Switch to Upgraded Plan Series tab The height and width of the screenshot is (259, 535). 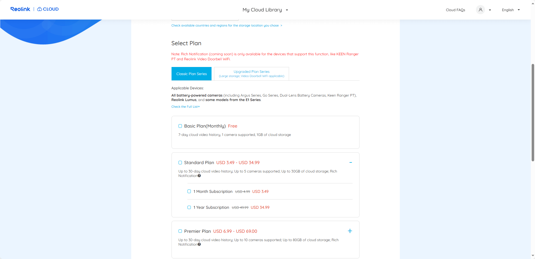252,74
